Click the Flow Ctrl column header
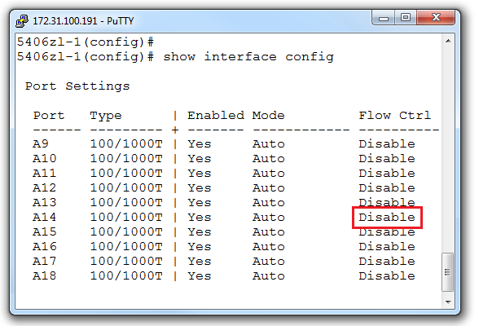The width and height of the screenshot is (479, 326). (x=394, y=116)
